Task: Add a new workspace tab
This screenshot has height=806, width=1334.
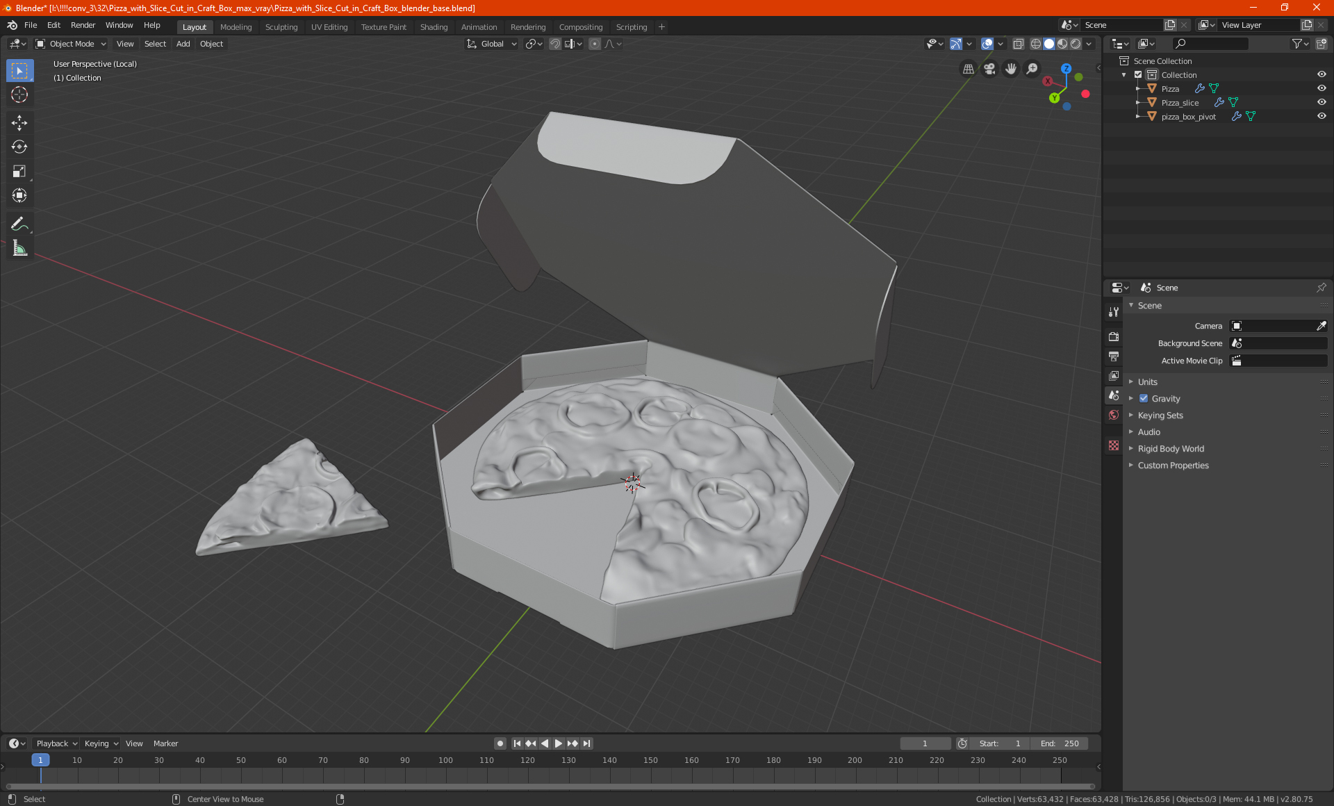Action: (661, 27)
